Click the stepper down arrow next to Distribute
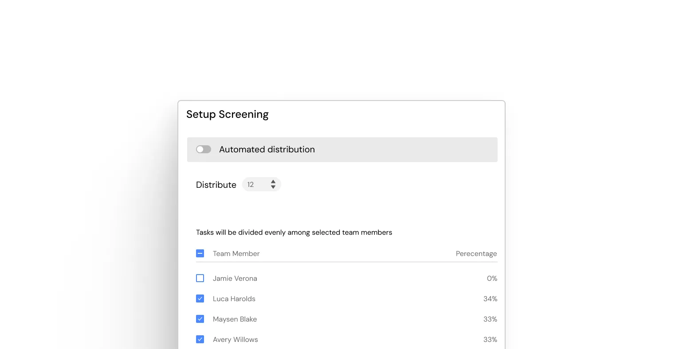This screenshot has height=349, width=683. pos(274,187)
